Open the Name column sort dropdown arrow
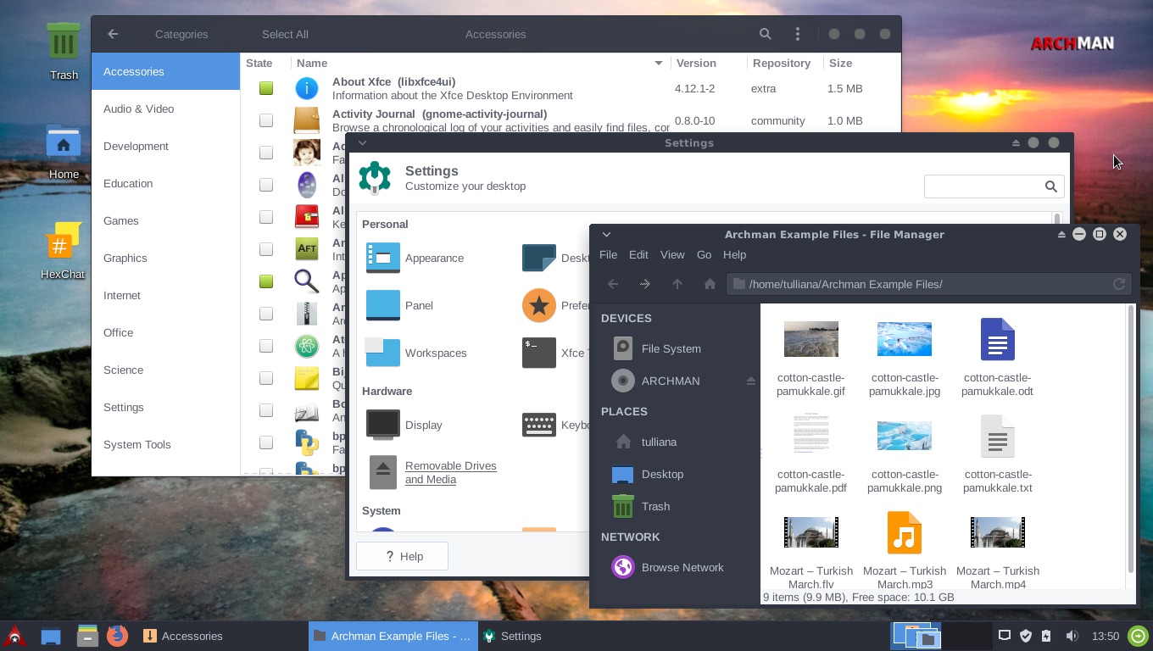The image size is (1153, 651). pos(659,64)
